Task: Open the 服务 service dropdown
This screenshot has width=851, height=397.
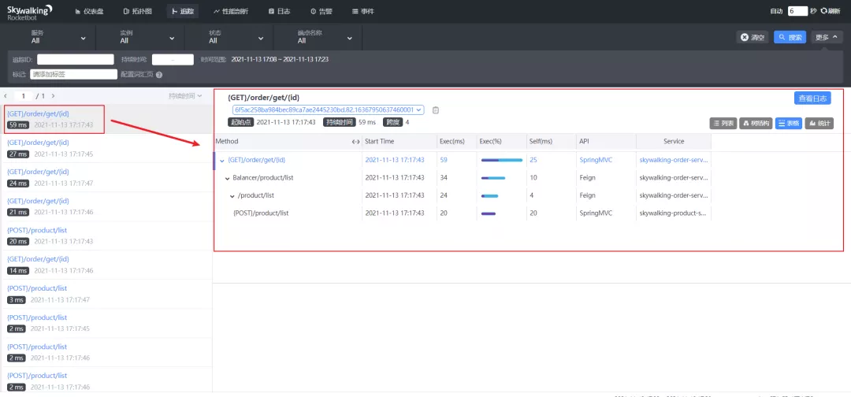Action: [48, 37]
